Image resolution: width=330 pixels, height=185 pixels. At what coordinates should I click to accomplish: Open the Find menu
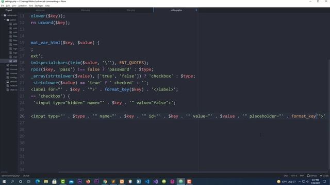31,6
